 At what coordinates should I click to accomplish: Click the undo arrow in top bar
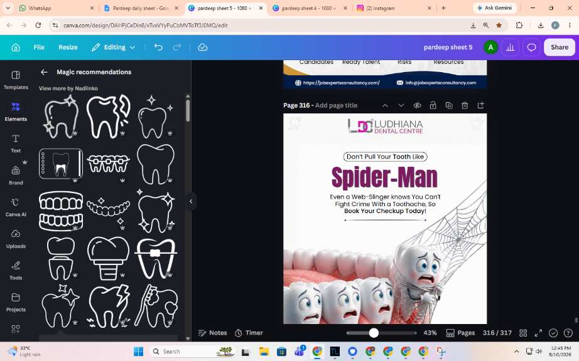pos(158,47)
